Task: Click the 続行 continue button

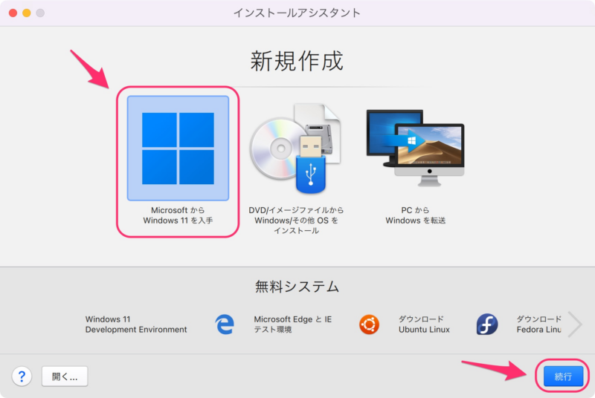Action: point(563,376)
